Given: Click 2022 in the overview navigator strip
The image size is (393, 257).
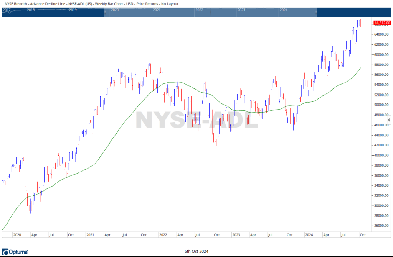Looking at the screenshot, I should pyautogui.click(x=199, y=10).
